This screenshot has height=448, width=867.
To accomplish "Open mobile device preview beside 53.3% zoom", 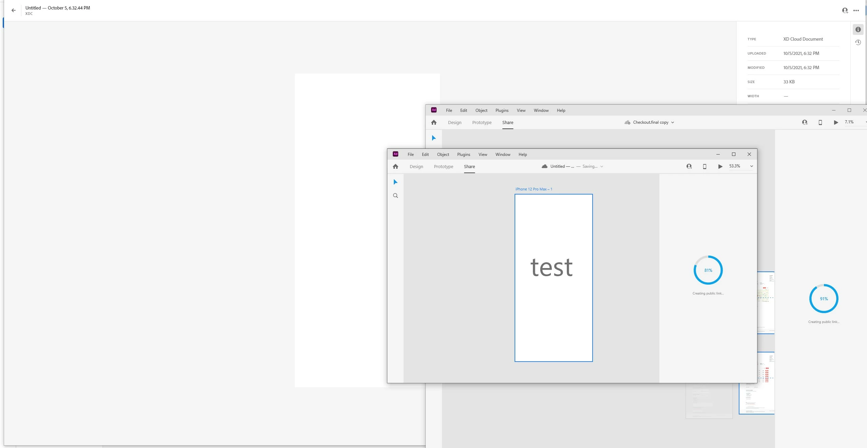I will pos(705,166).
